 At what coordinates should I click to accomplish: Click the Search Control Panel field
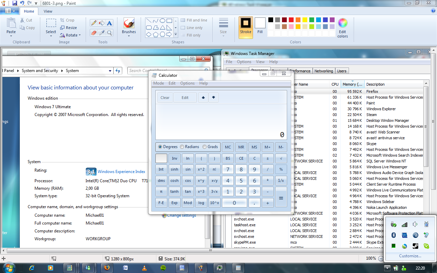pyautogui.click(x=169, y=71)
